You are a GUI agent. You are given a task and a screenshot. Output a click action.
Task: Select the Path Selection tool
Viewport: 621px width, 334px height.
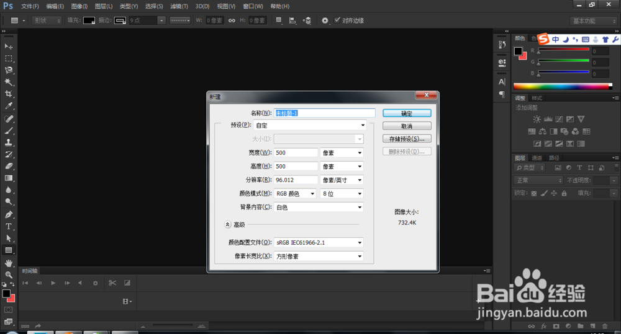[x=8, y=239]
